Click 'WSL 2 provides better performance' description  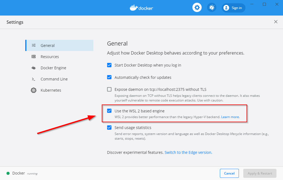(x=168, y=117)
